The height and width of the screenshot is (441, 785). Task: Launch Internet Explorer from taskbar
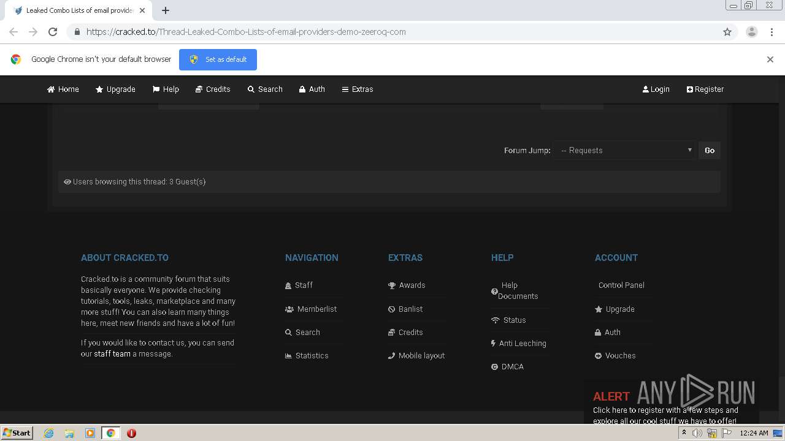pos(48,433)
